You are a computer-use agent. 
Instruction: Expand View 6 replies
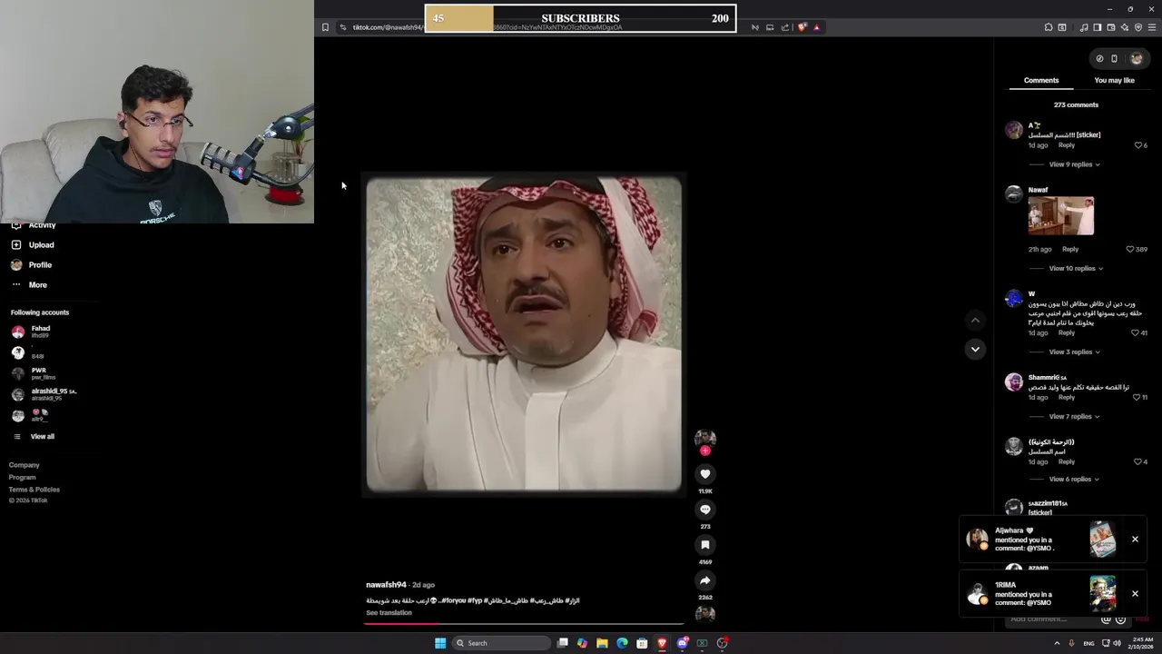coord(1074,479)
